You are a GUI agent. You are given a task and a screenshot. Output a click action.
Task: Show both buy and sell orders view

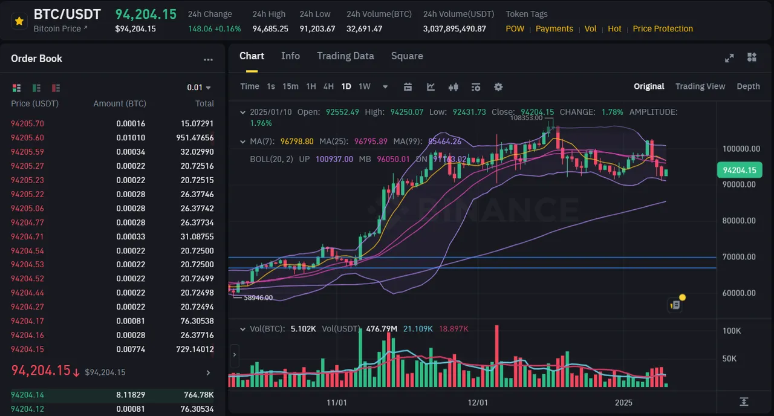coord(16,88)
